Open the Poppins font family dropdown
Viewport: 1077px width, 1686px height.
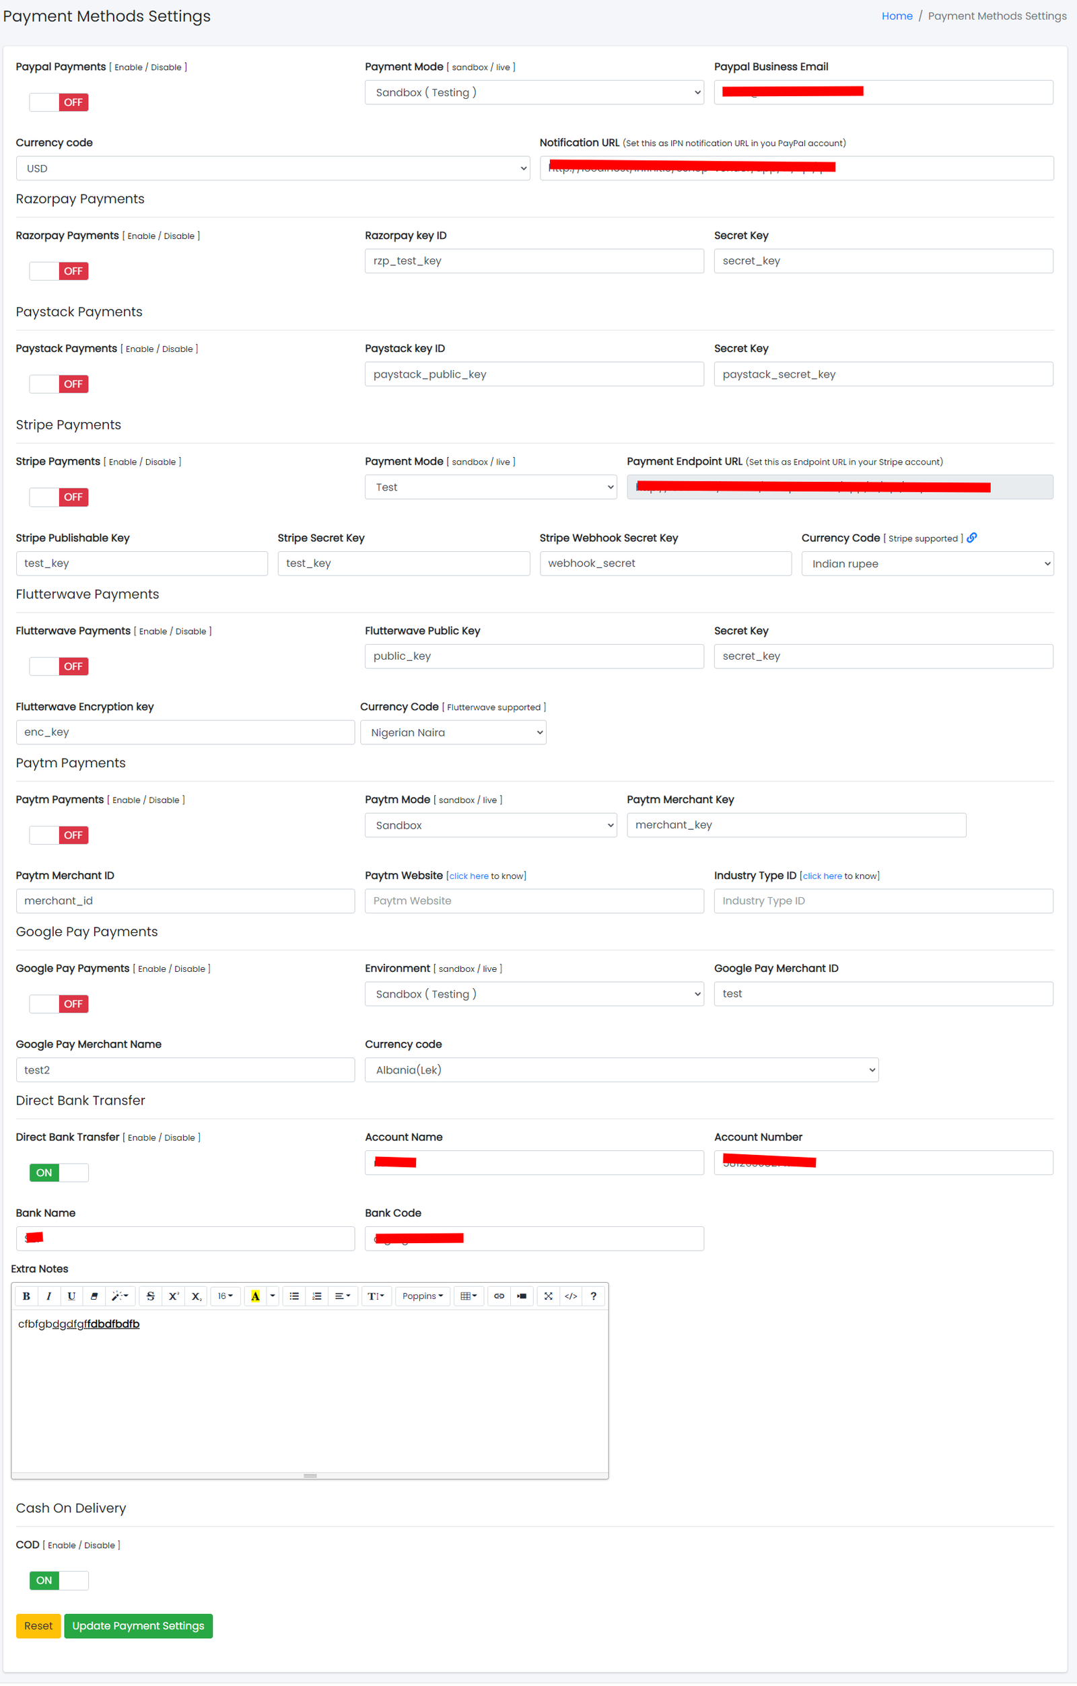click(423, 1296)
